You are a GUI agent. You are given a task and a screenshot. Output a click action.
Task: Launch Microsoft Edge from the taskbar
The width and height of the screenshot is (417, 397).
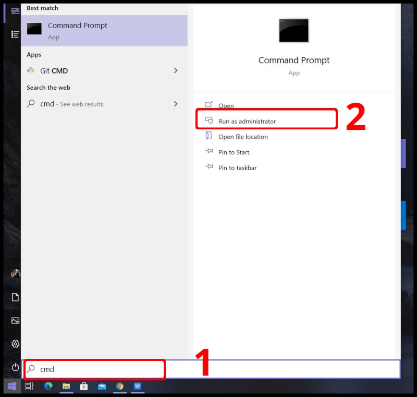click(x=48, y=387)
